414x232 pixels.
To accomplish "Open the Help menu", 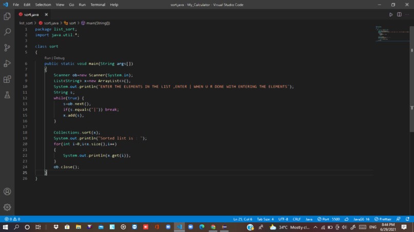I will [114, 5].
